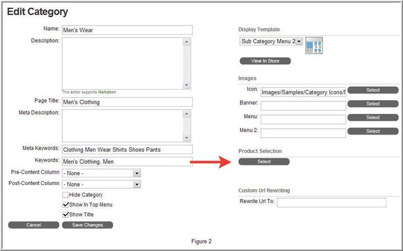
Task: Click Meta Description scroll down arrow
Action: 187,138
